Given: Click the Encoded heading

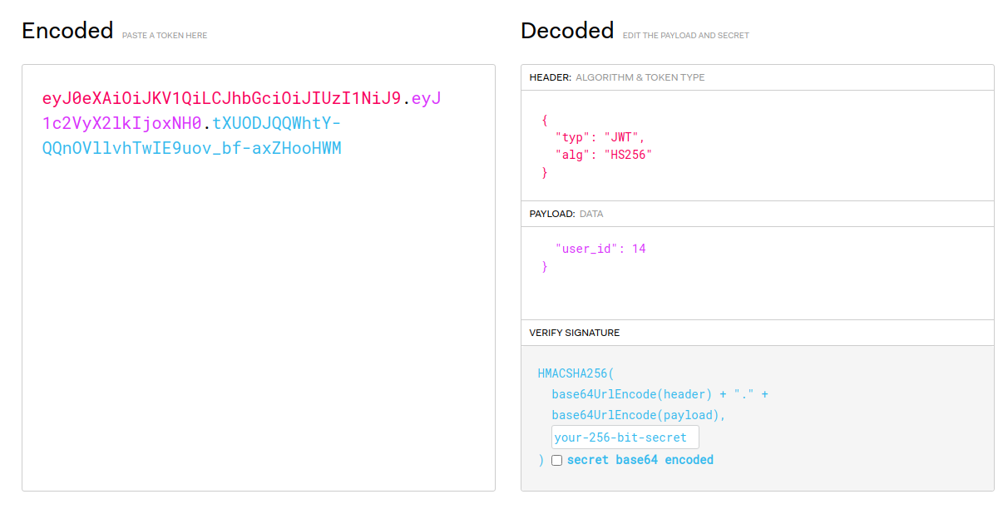Looking at the screenshot, I should [x=67, y=31].
